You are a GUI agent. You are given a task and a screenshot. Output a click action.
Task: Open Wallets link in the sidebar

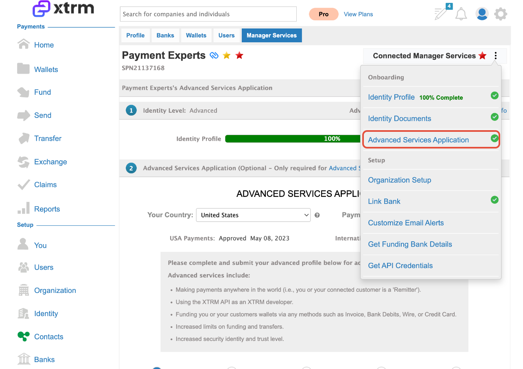pyautogui.click(x=46, y=70)
